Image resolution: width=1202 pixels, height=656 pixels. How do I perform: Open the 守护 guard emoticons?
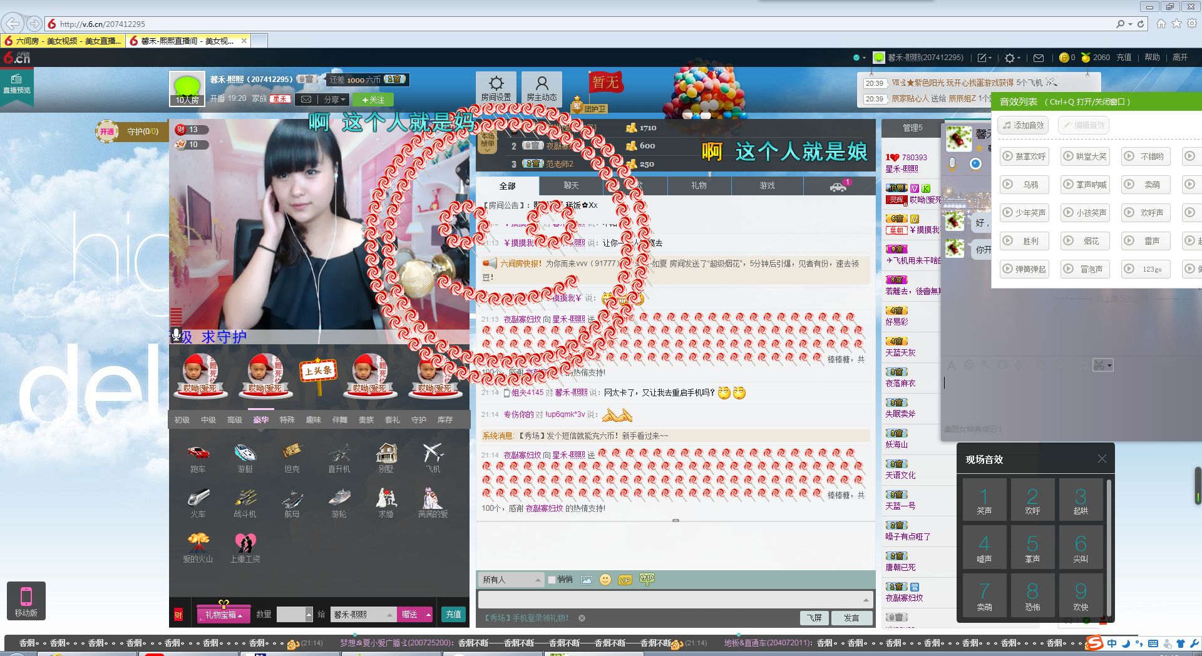(x=647, y=579)
